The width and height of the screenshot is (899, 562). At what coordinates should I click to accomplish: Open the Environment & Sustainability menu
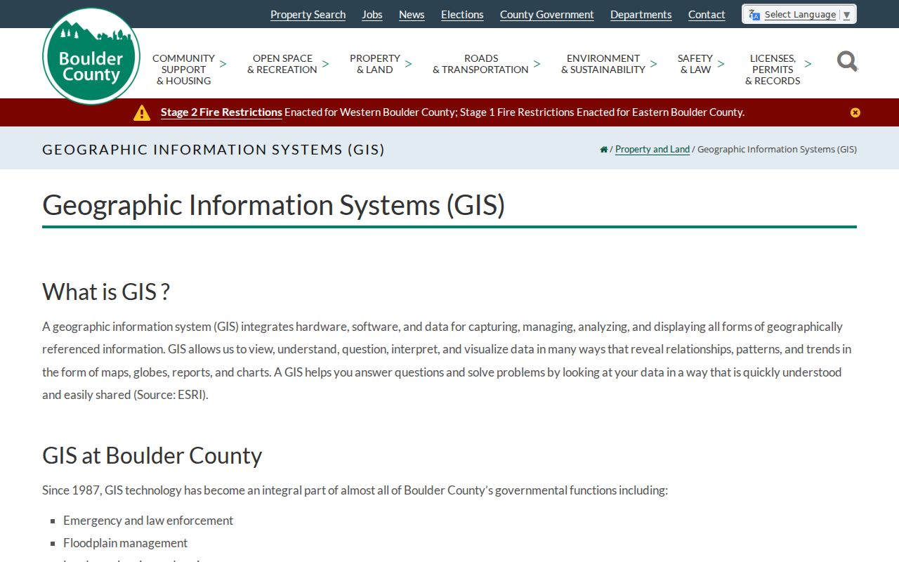pos(603,64)
